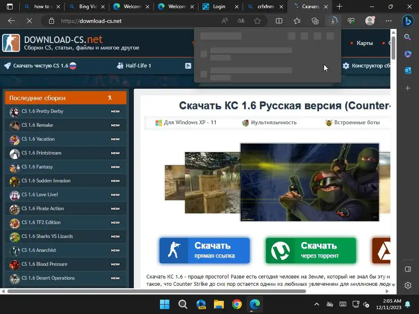Open the tab actions menu icon
The width and height of the screenshot is (419, 314).
click(10, 7)
